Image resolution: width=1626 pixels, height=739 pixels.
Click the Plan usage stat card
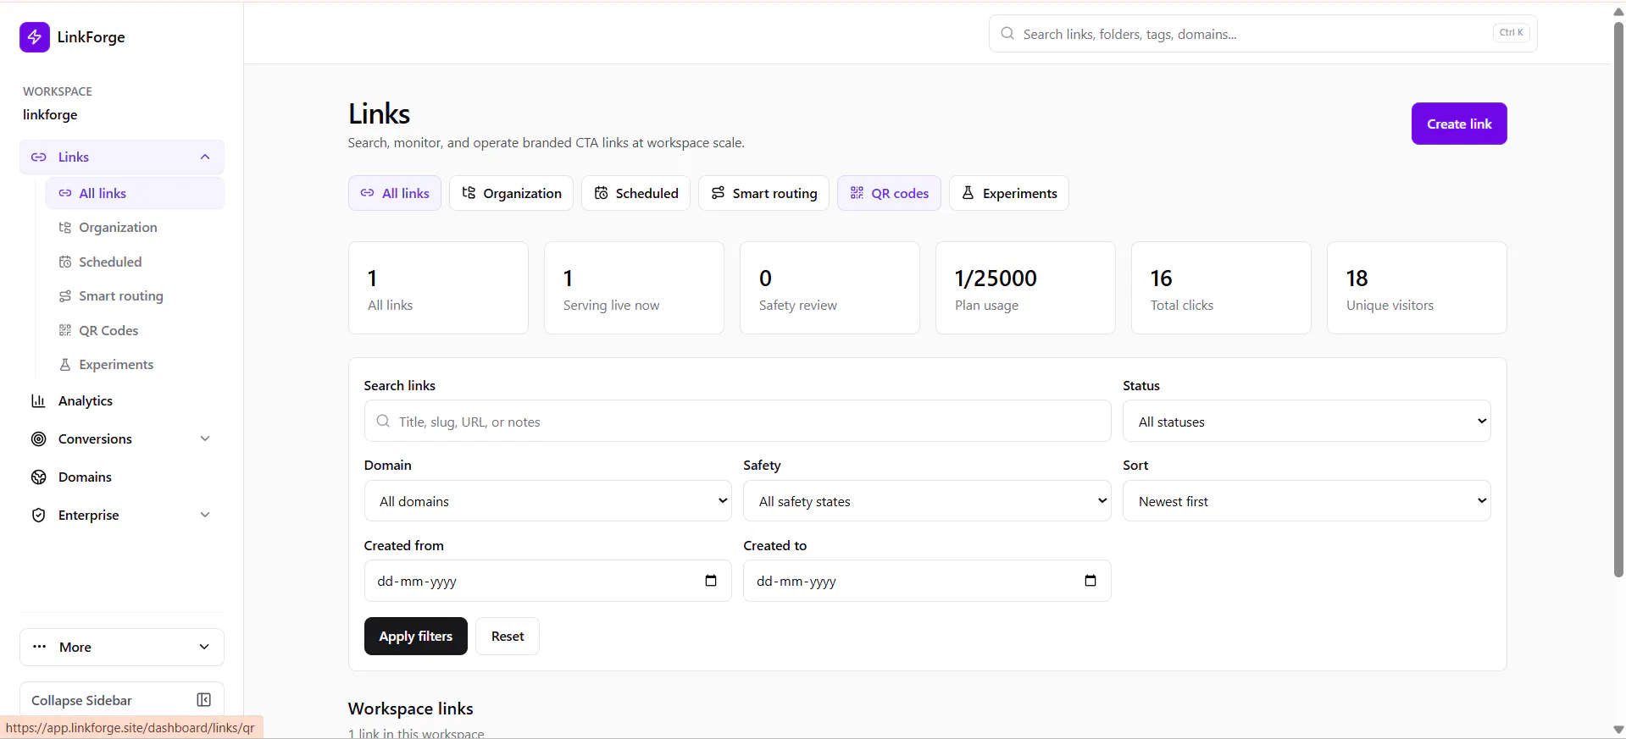click(1025, 288)
